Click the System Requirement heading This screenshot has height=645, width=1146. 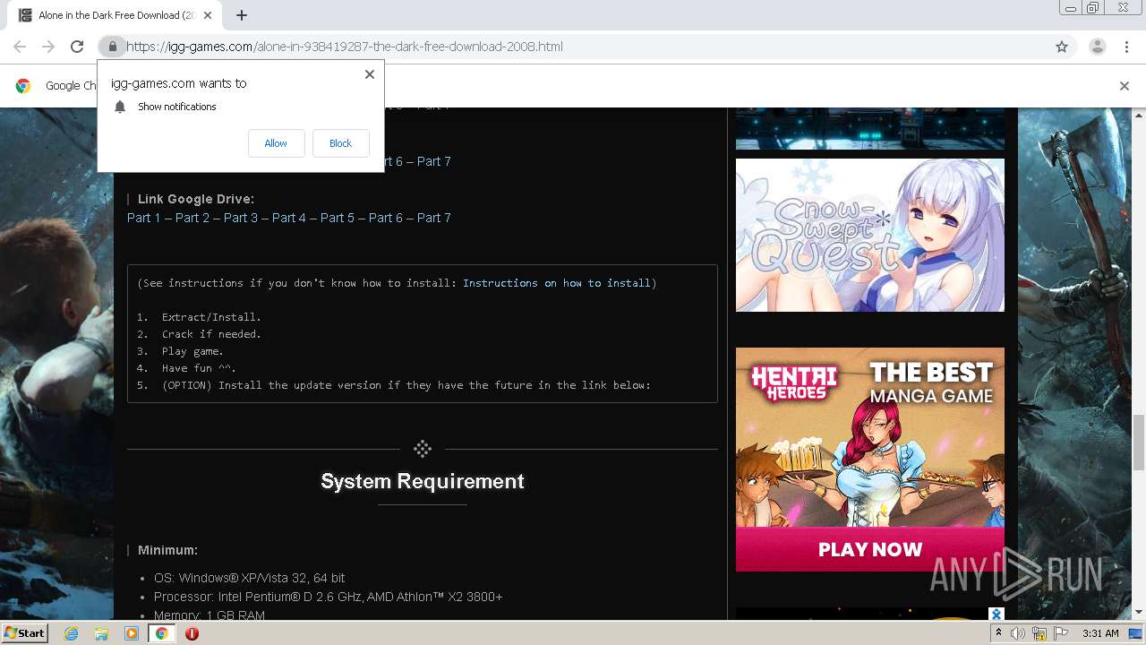click(423, 481)
